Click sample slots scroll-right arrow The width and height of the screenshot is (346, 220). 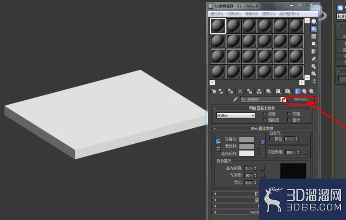(x=302, y=82)
